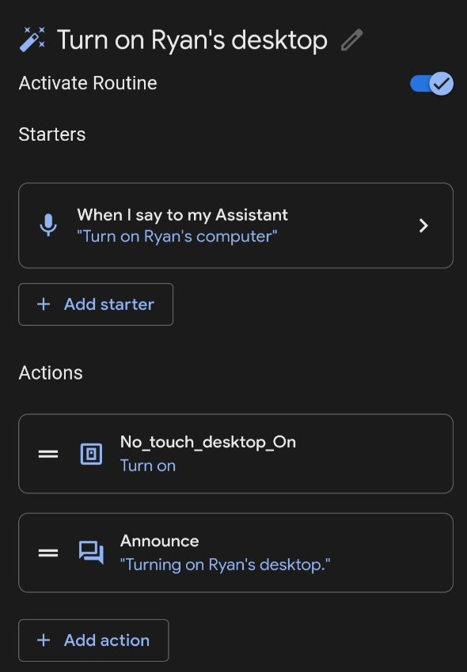Expand the voice starter with the chevron arrow

[423, 225]
